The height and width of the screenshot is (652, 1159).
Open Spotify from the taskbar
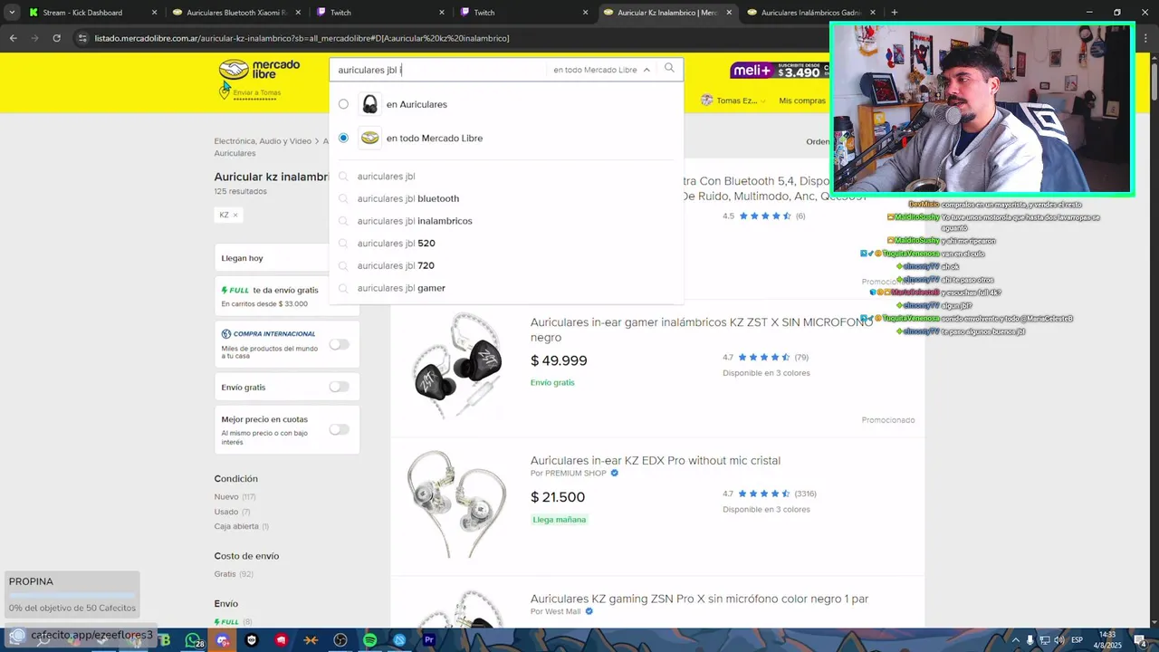pos(370,640)
